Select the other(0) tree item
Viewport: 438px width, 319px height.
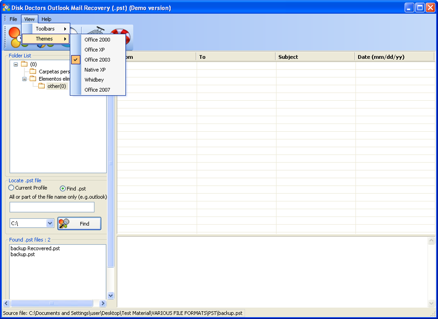(x=57, y=86)
